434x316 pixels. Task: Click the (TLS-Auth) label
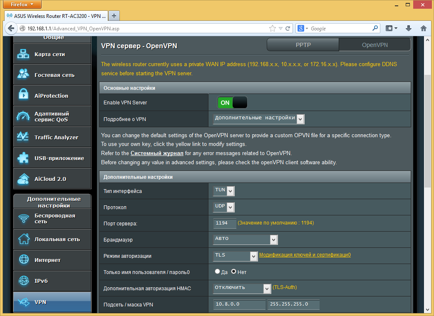coord(285,287)
